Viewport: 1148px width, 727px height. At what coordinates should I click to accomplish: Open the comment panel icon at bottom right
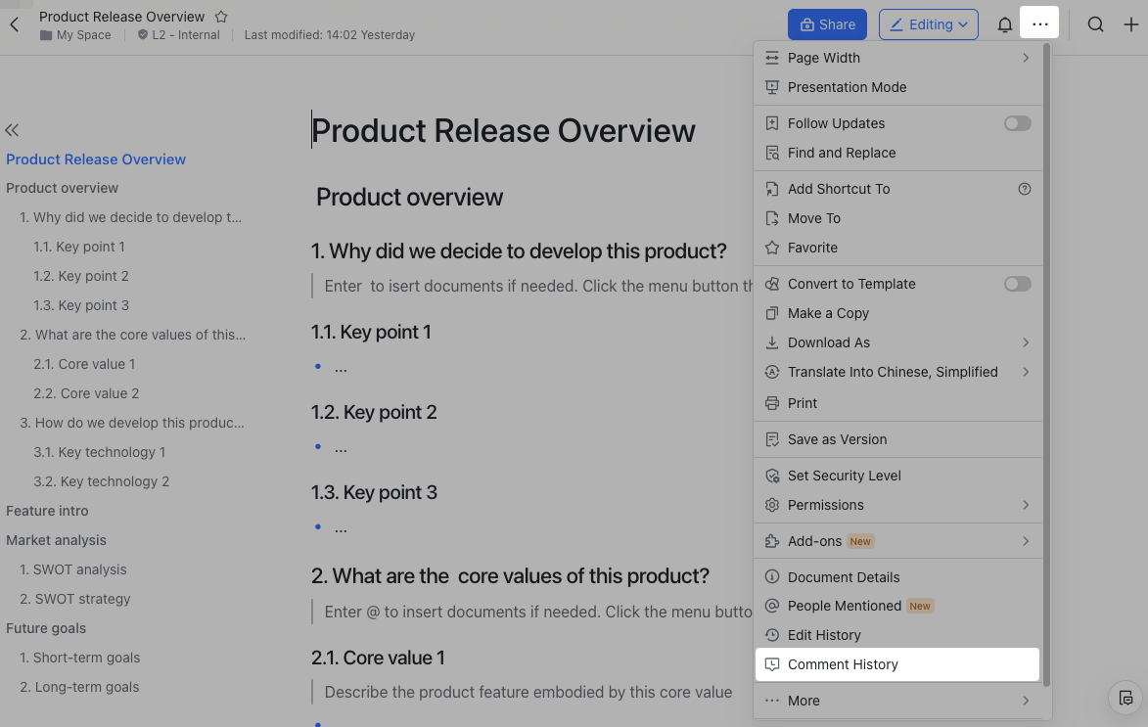point(1126,699)
